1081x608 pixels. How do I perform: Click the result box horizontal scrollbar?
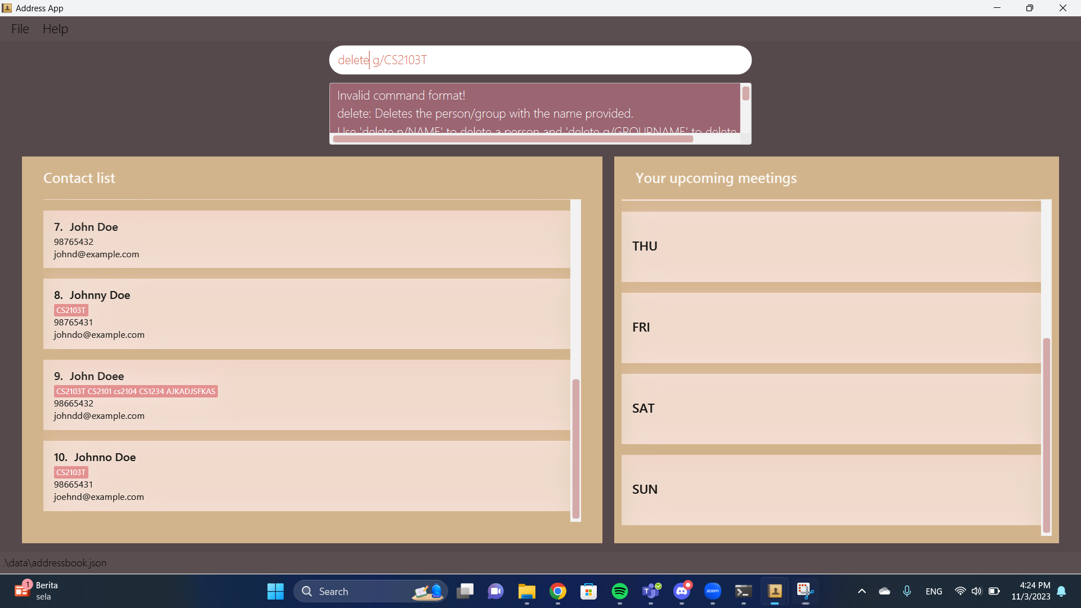(x=512, y=139)
